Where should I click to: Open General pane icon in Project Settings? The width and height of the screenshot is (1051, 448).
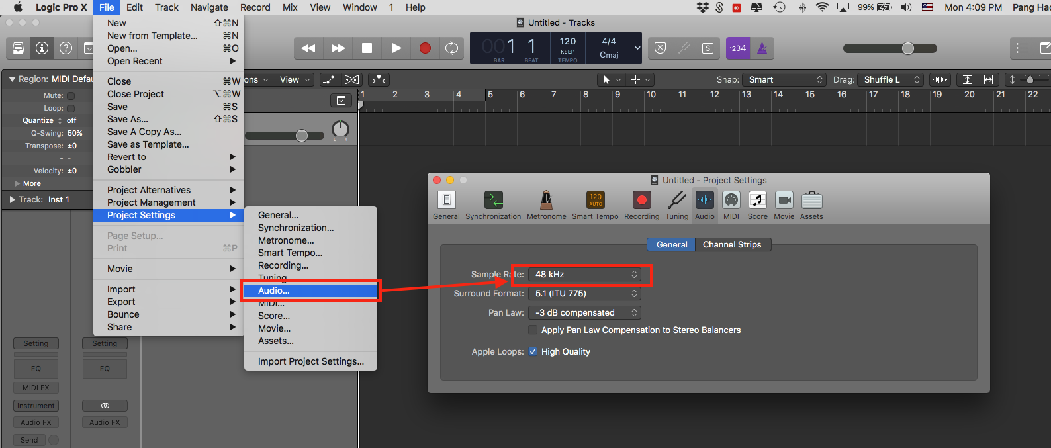coord(446,204)
